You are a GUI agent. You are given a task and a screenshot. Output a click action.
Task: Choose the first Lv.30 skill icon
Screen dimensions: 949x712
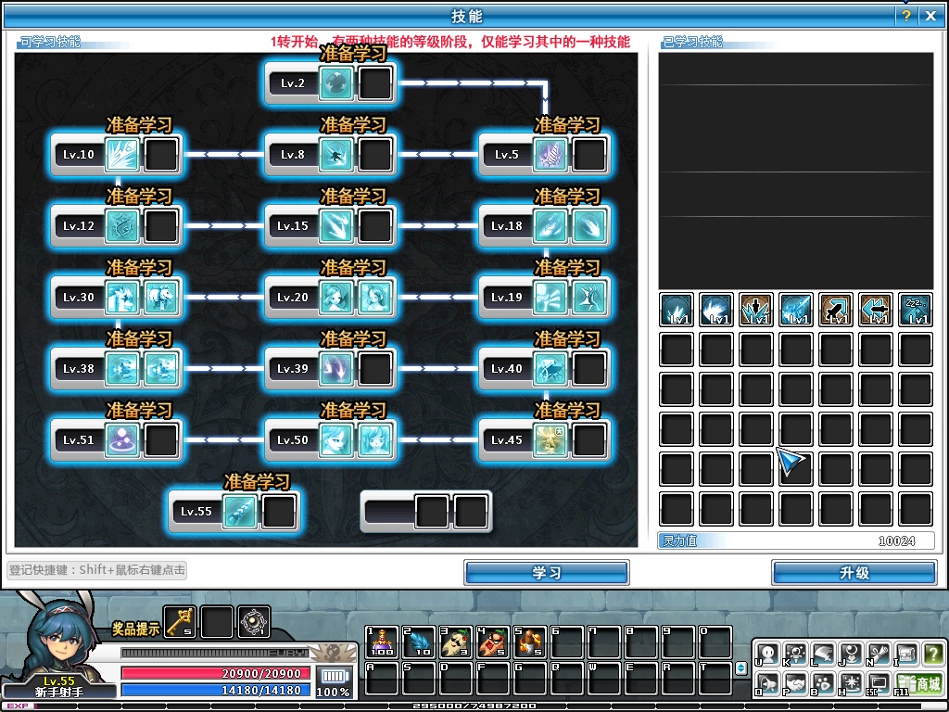tap(121, 298)
